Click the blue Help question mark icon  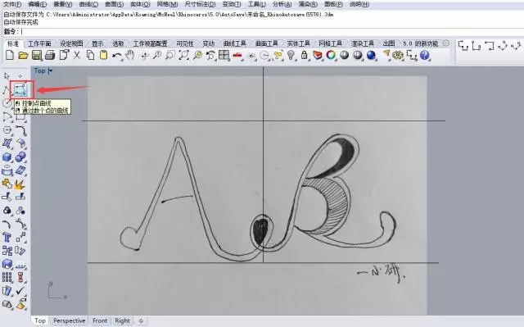point(424,55)
